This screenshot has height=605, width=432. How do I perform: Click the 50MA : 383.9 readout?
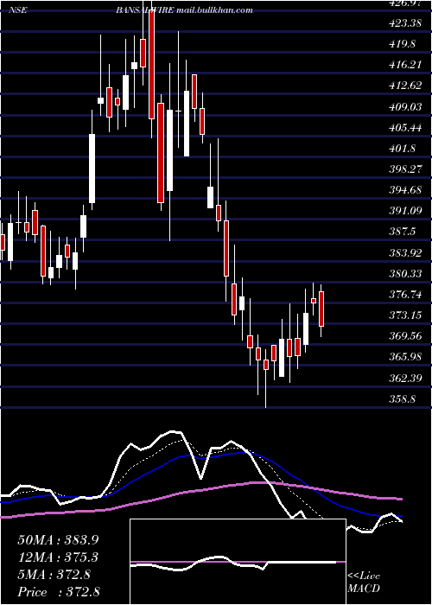[58, 540]
